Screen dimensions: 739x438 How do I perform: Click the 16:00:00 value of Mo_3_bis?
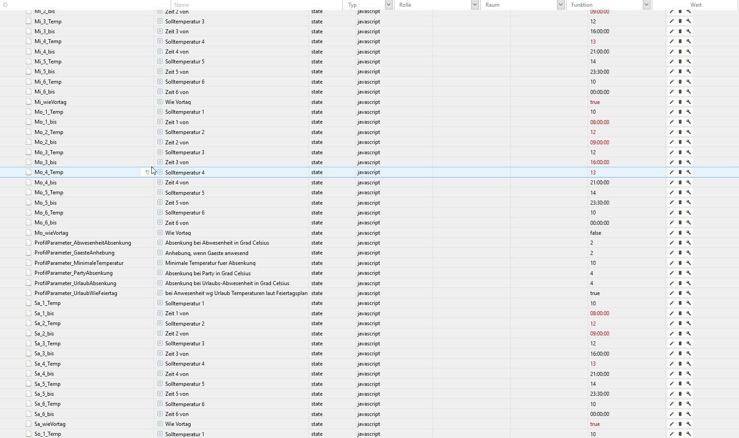tap(600, 162)
